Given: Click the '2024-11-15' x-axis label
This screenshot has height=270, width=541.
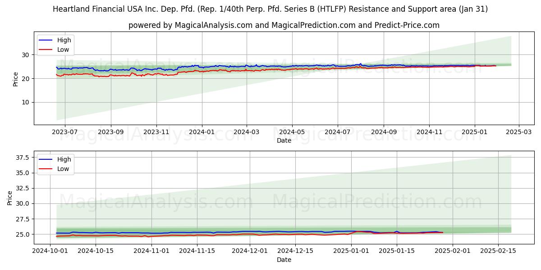Looking at the screenshot, I should [197, 252].
